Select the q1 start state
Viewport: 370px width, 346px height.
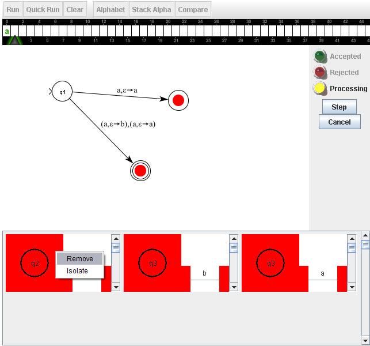[x=62, y=92]
